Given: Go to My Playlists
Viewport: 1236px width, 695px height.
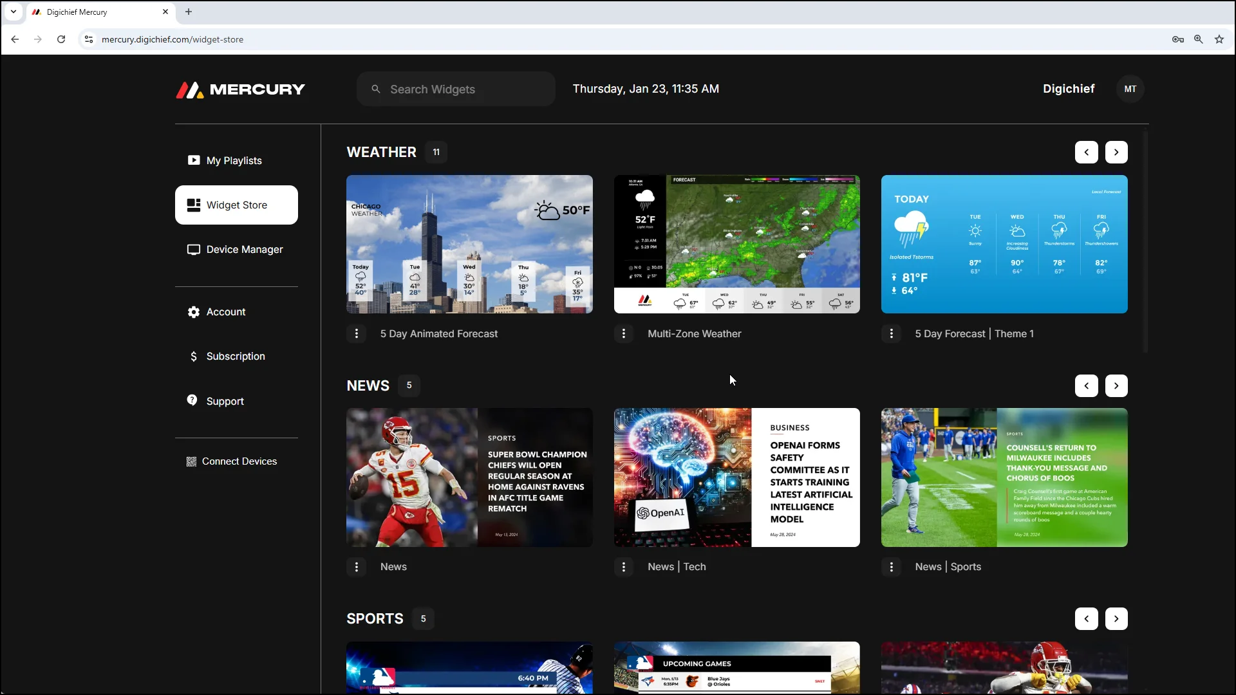Looking at the screenshot, I should click(x=234, y=160).
